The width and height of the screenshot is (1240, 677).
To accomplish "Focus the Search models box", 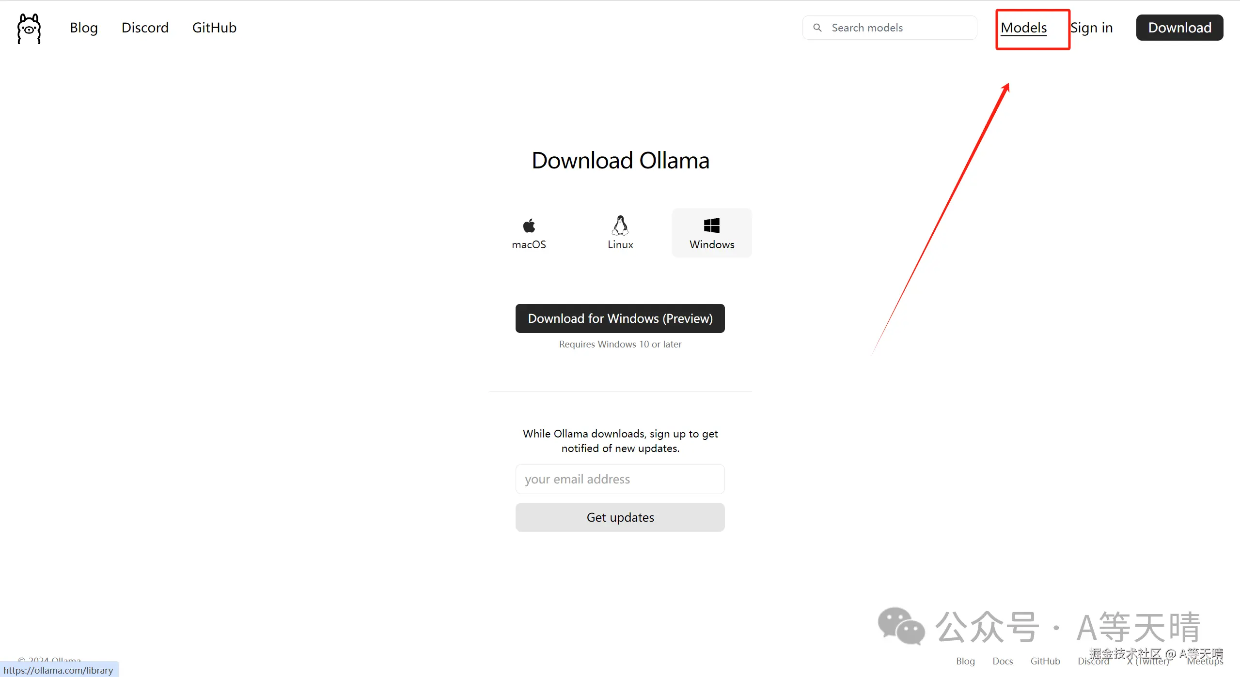I will coord(890,28).
